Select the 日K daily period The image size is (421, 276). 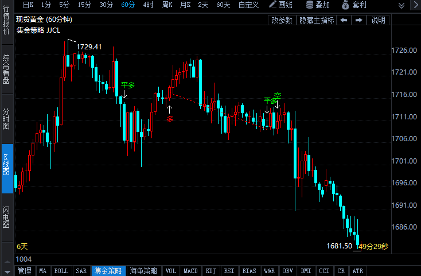pos(28,5)
